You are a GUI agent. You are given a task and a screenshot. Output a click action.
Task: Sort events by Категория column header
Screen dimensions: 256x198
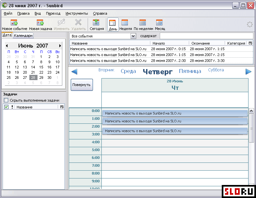coord(236,43)
